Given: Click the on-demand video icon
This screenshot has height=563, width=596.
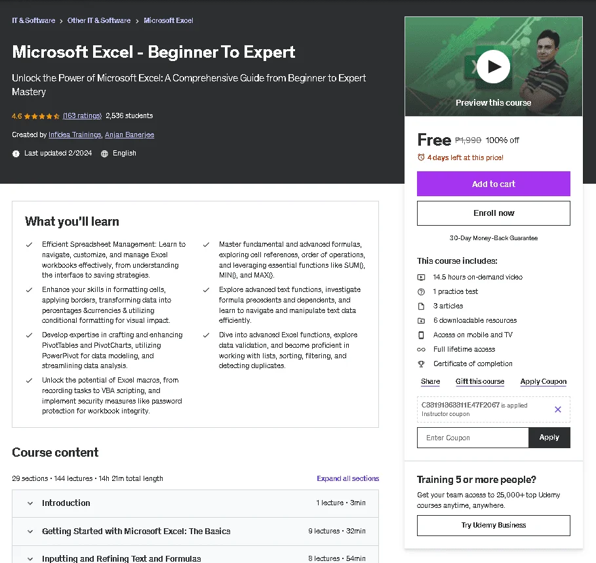Looking at the screenshot, I should pyautogui.click(x=421, y=278).
